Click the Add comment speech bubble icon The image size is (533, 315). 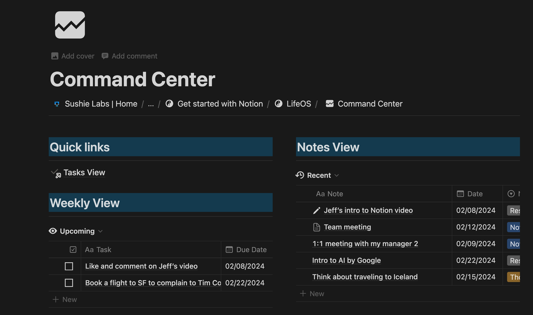[x=105, y=56]
